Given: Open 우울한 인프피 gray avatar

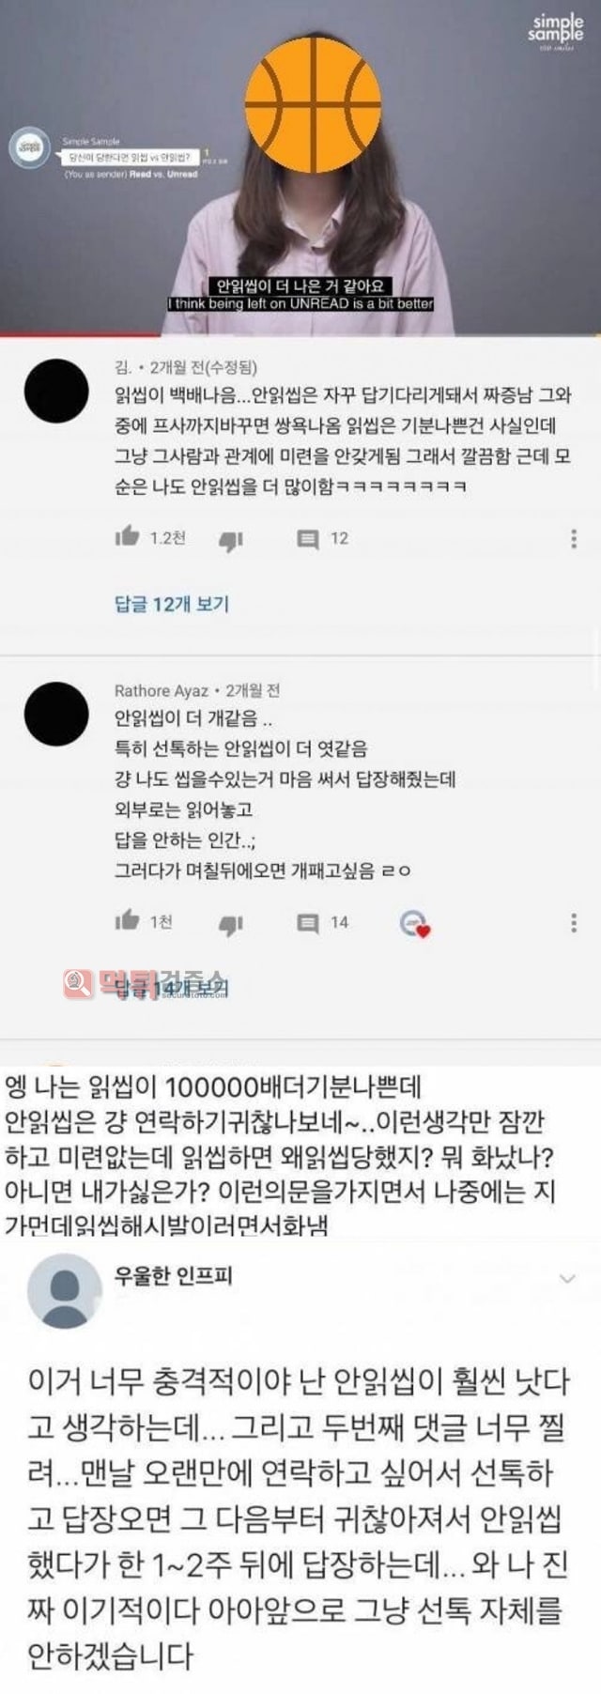Looking at the screenshot, I should (x=65, y=1290).
